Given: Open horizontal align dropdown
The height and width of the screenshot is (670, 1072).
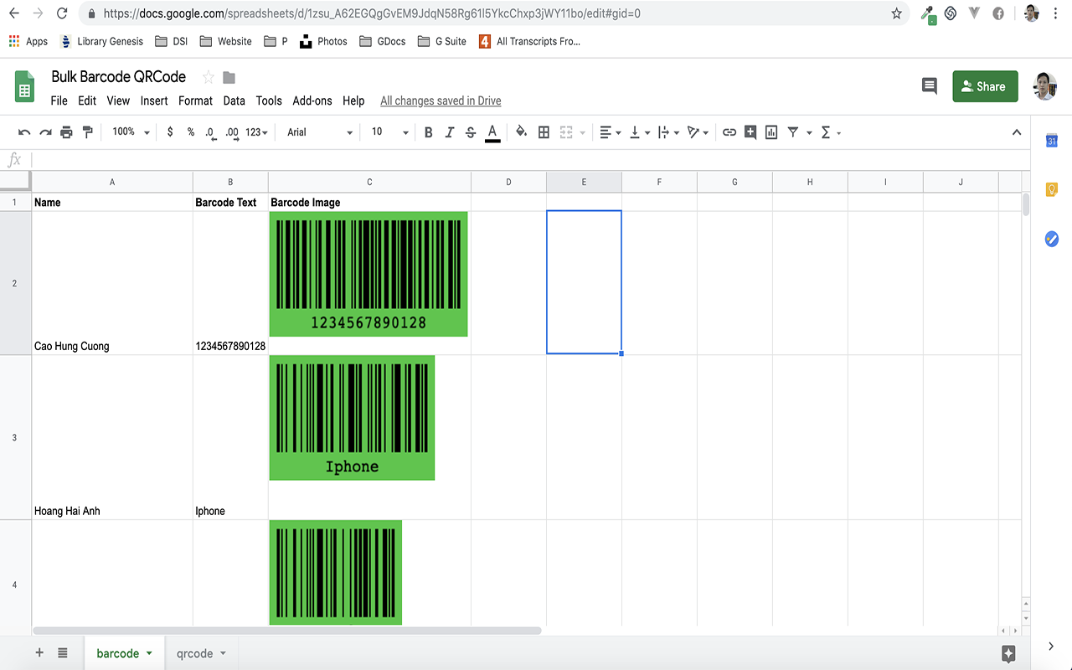Looking at the screenshot, I should [611, 132].
